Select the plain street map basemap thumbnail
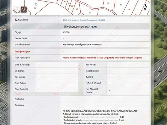 (x=17, y=9)
